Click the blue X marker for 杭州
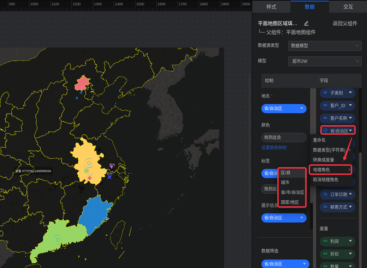 109,177
